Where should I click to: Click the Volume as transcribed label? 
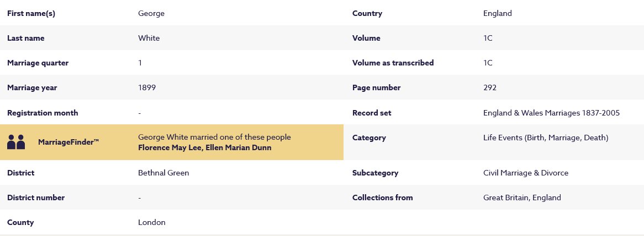click(x=393, y=63)
